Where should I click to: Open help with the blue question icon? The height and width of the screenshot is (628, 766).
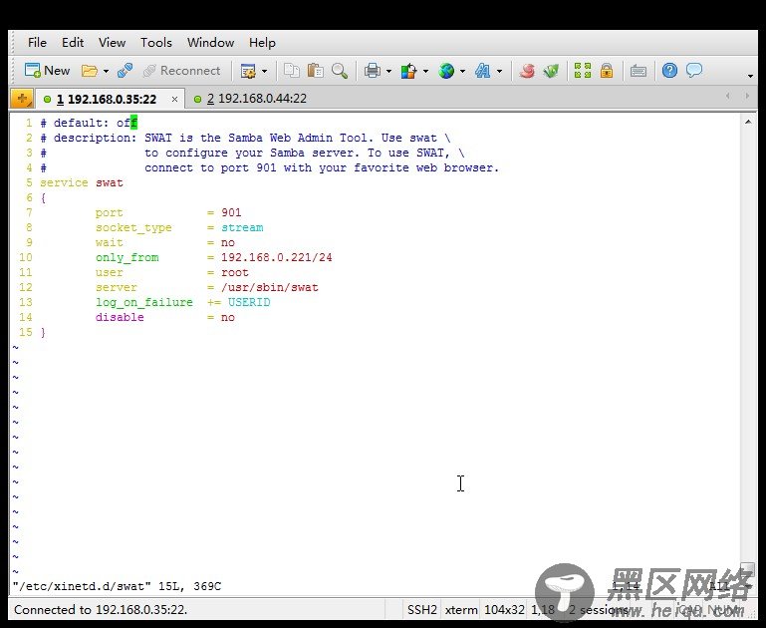(x=669, y=71)
